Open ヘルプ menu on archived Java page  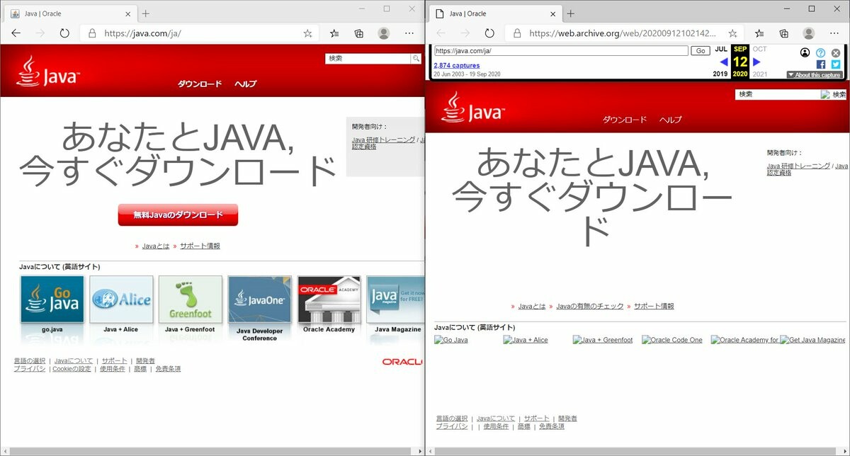[670, 120]
